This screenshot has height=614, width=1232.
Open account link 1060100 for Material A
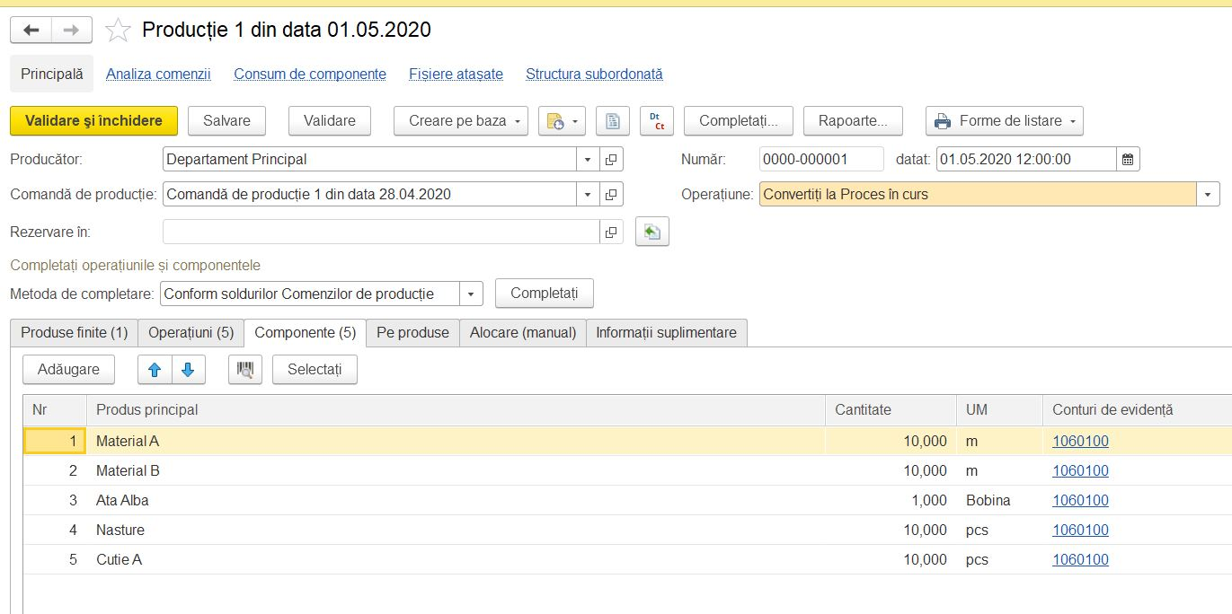coord(1080,441)
